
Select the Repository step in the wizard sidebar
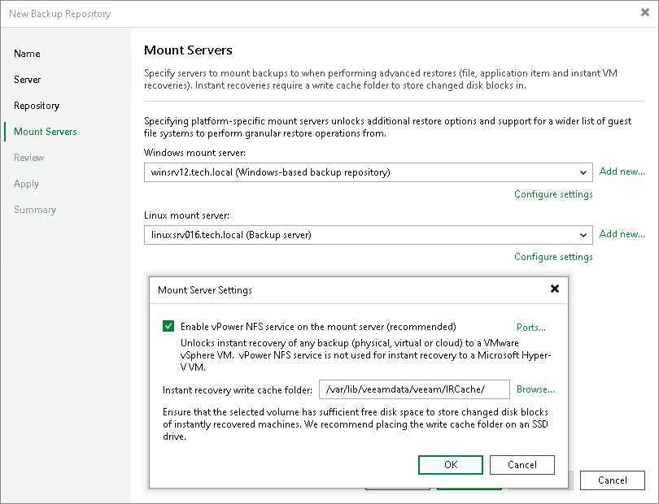37,106
